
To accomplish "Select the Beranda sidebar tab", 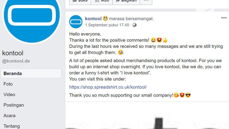I will (x=31, y=73).
